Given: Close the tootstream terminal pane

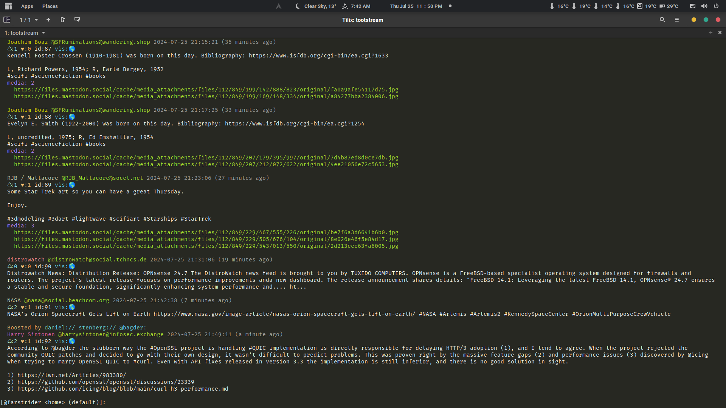Looking at the screenshot, I should tap(720, 33).
